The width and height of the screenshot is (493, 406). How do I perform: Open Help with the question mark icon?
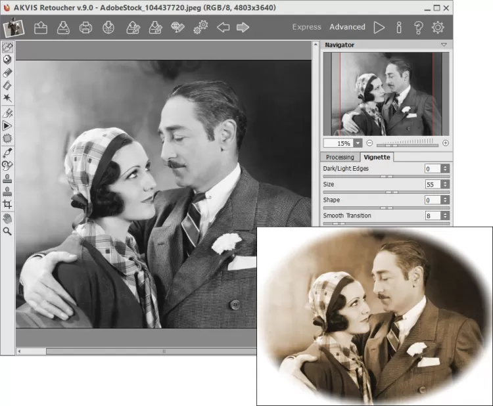[x=418, y=28]
